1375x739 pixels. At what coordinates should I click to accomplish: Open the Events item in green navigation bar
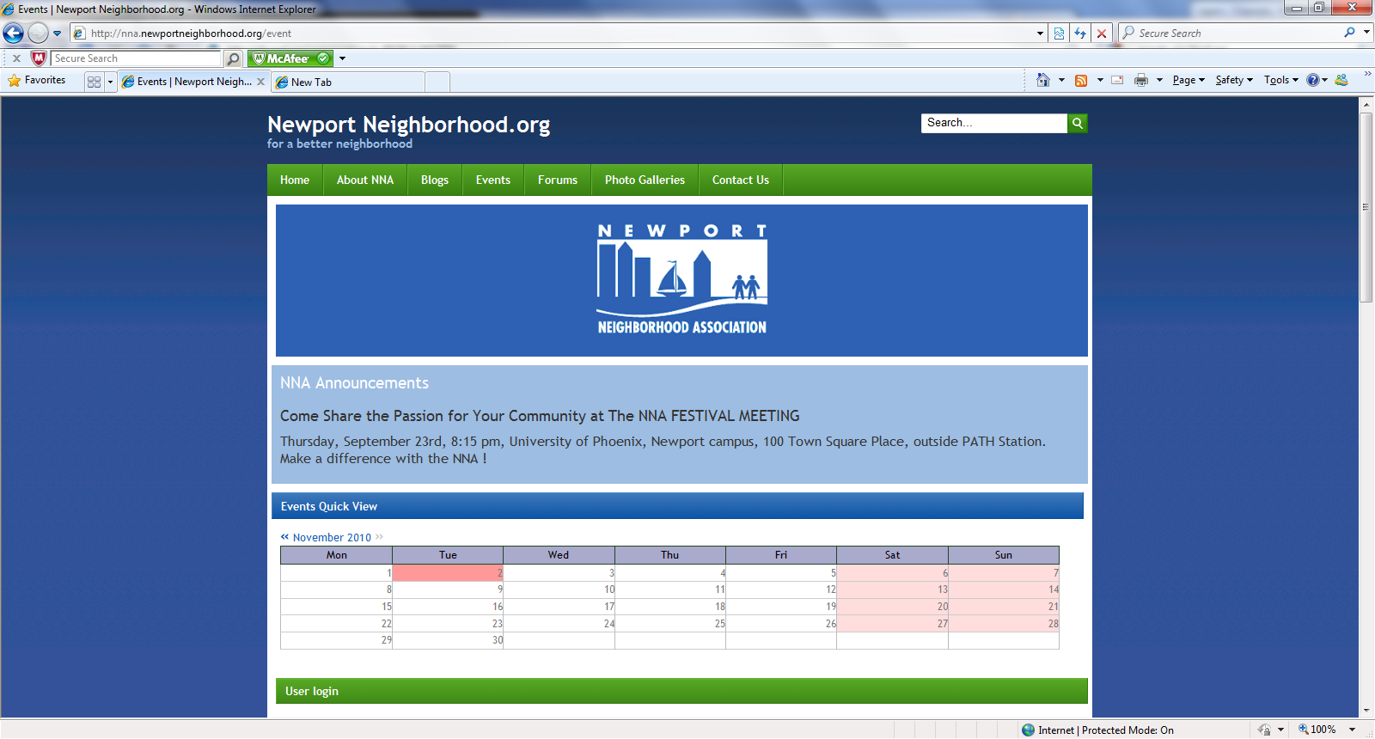(493, 180)
